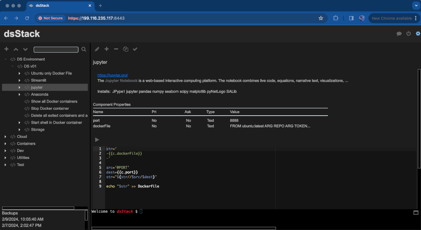Click the FROM ubuntu:latest value cell
The width and height of the screenshot is (421, 230).
coord(270,126)
